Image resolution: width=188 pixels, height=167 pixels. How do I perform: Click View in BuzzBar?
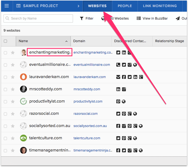click(x=152, y=18)
